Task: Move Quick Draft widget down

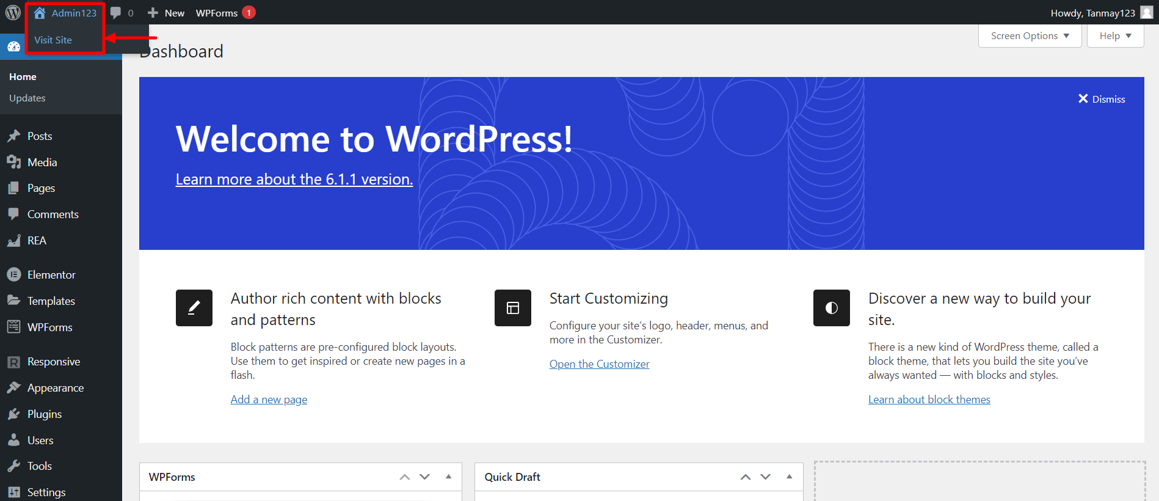Action: point(766,477)
